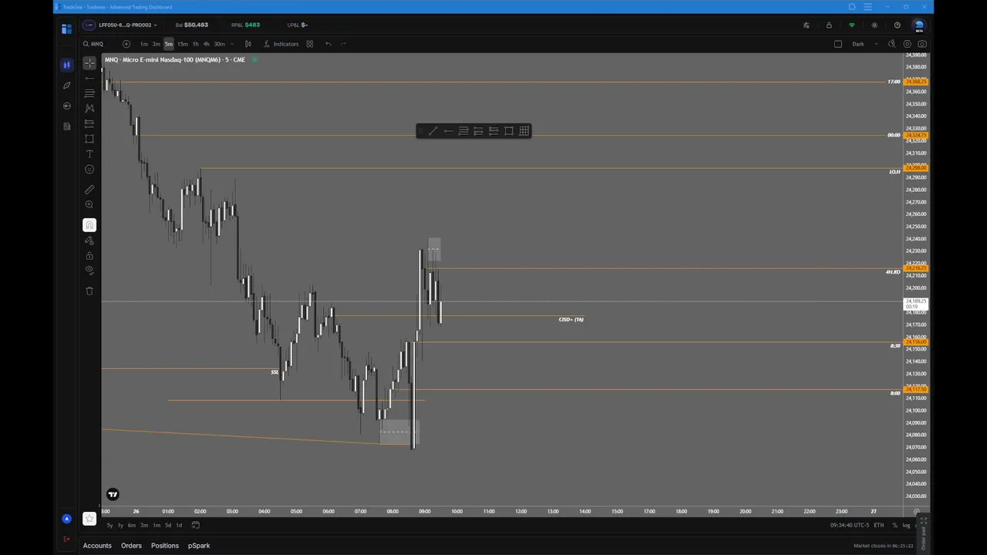Image resolution: width=987 pixels, height=555 pixels.
Task: Open the chart style candles menu
Action: 248,44
